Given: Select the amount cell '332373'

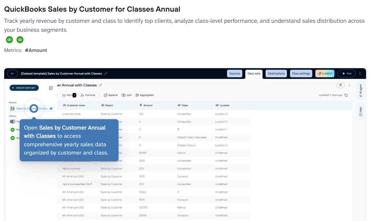Looking at the screenshot, I should (143, 208).
